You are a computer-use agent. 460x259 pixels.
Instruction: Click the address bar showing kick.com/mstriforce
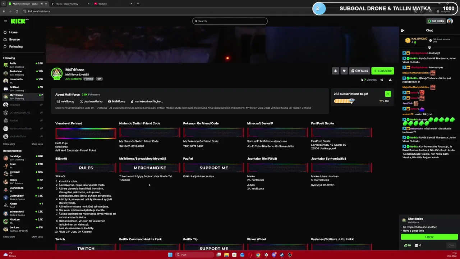tap(39, 11)
